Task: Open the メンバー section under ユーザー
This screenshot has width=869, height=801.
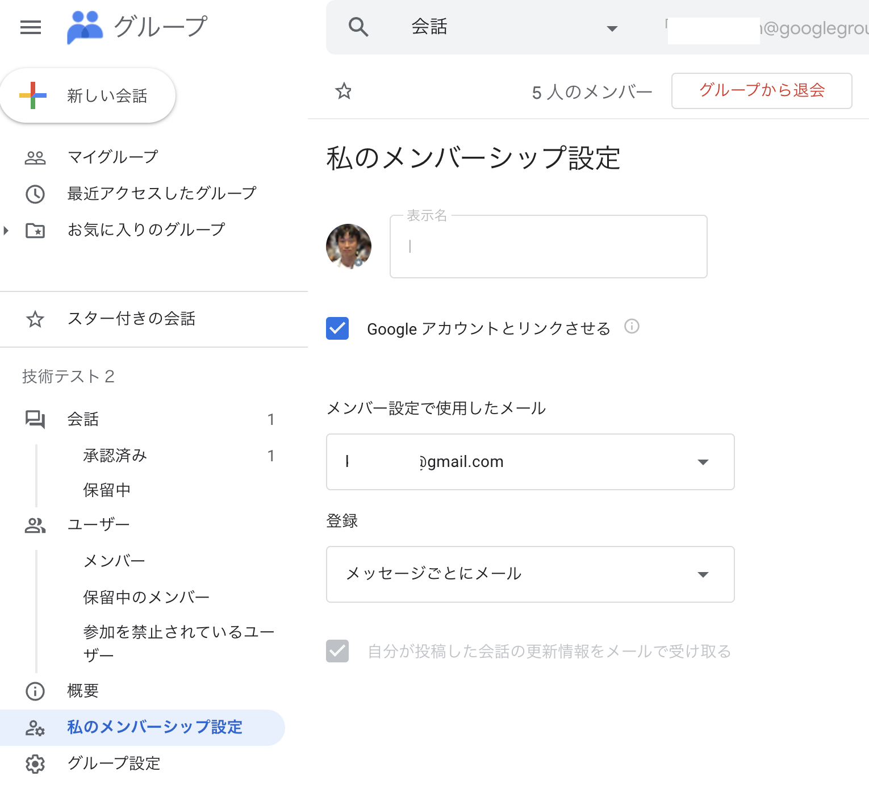Action: pyautogui.click(x=114, y=560)
